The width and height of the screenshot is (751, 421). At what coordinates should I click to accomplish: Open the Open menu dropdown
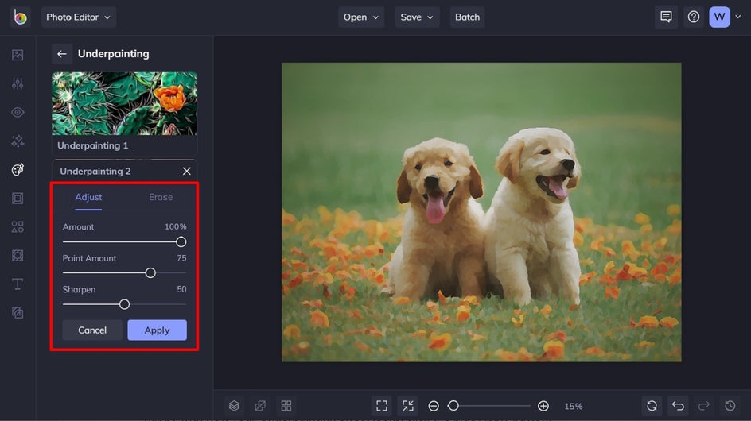pyautogui.click(x=361, y=17)
